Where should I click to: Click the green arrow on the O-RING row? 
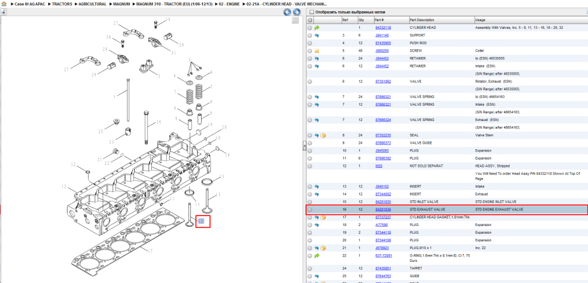pyautogui.click(x=317, y=255)
